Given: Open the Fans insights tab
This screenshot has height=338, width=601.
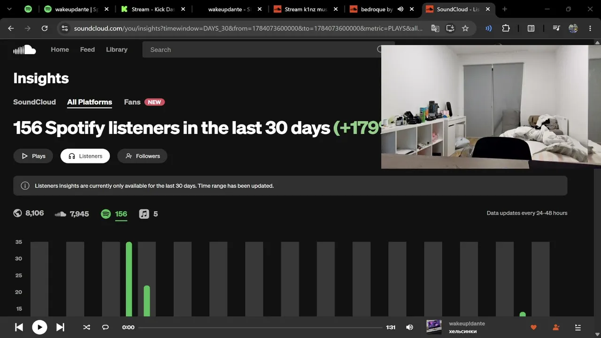Looking at the screenshot, I should tap(132, 102).
